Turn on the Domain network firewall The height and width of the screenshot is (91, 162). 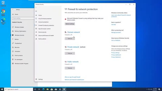click(70, 39)
